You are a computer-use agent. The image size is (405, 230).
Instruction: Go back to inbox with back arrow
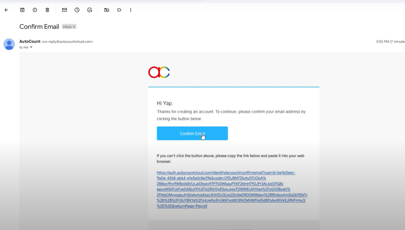click(6, 10)
